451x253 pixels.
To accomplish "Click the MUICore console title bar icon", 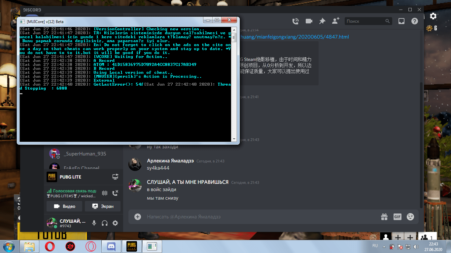I will tap(22, 21).
